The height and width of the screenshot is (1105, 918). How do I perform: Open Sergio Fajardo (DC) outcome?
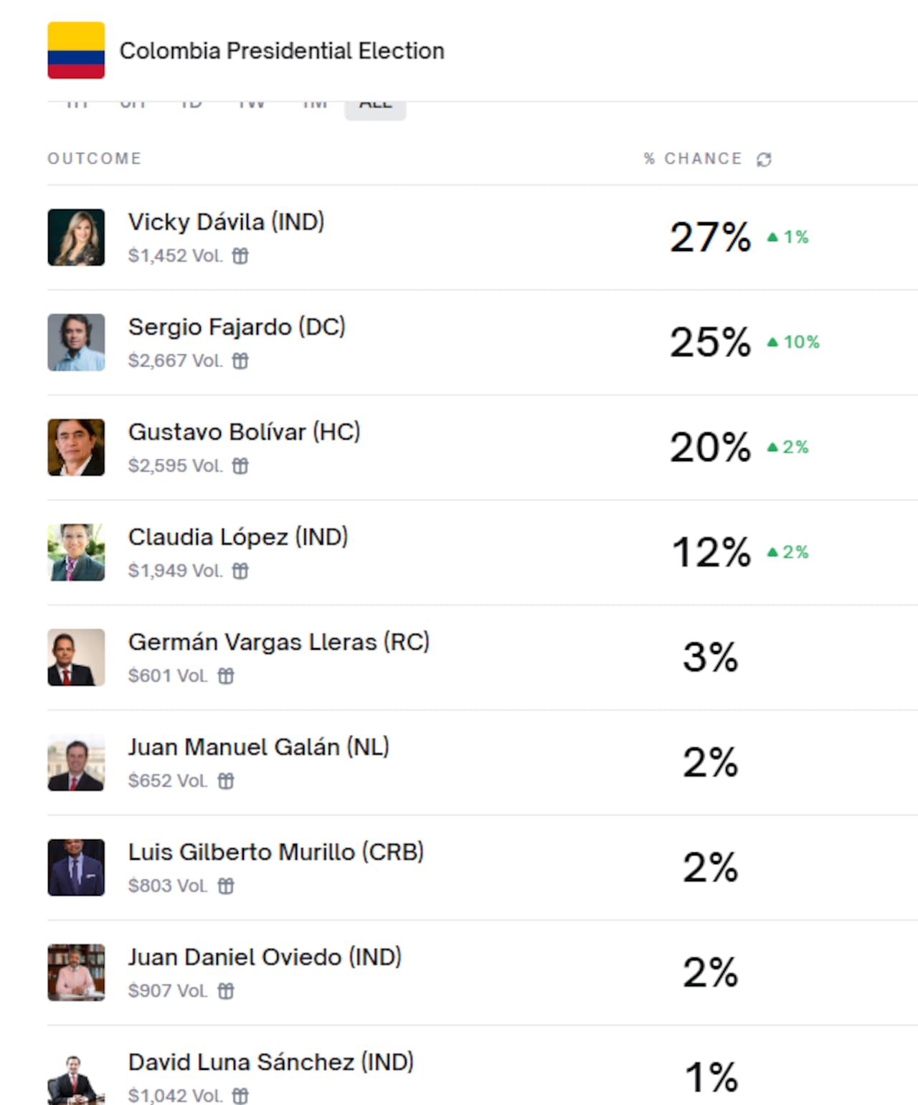[237, 327]
